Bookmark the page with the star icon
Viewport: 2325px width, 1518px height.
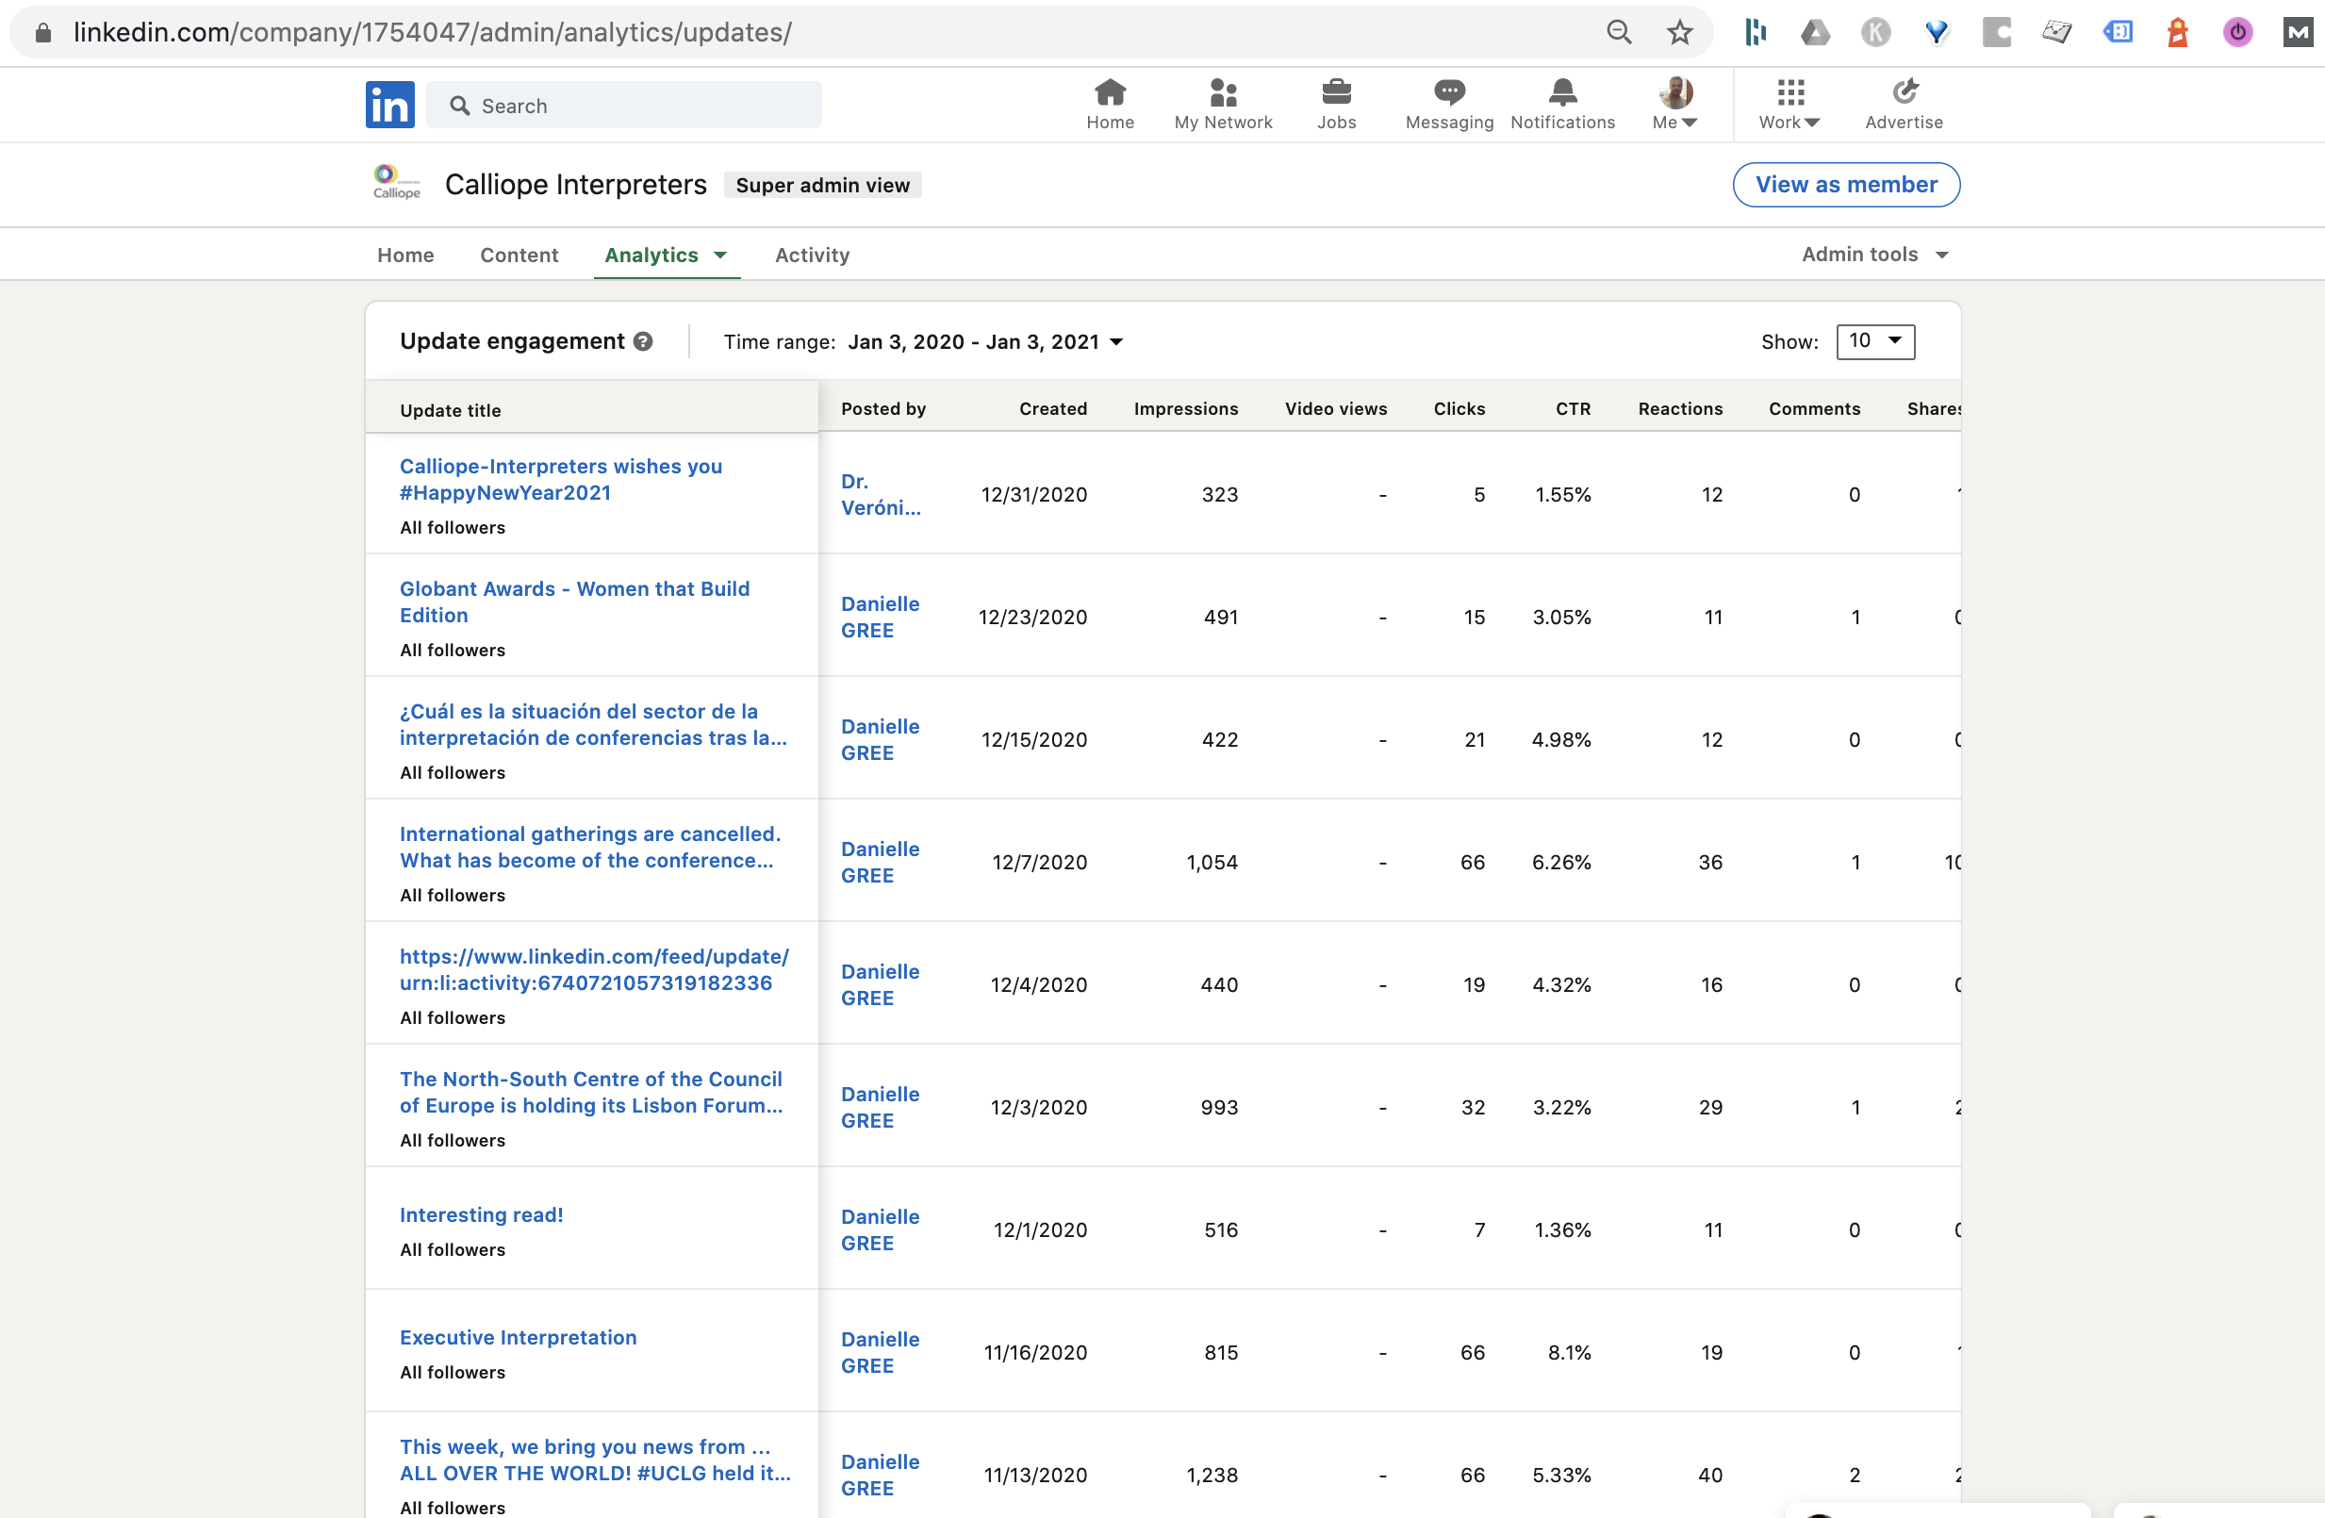pyautogui.click(x=1679, y=32)
